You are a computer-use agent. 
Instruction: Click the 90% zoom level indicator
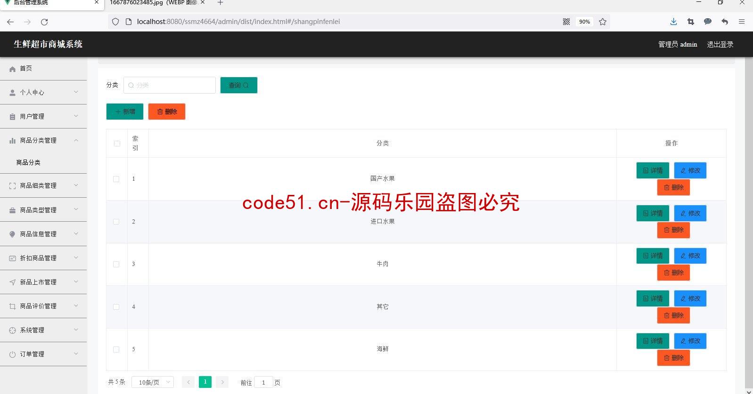pyautogui.click(x=584, y=22)
